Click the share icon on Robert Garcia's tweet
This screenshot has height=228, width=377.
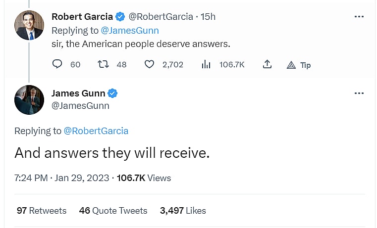[x=267, y=64]
